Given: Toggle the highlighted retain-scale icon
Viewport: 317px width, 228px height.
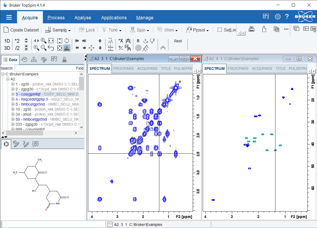Looking at the screenshot, I should (x=67, y=48).
